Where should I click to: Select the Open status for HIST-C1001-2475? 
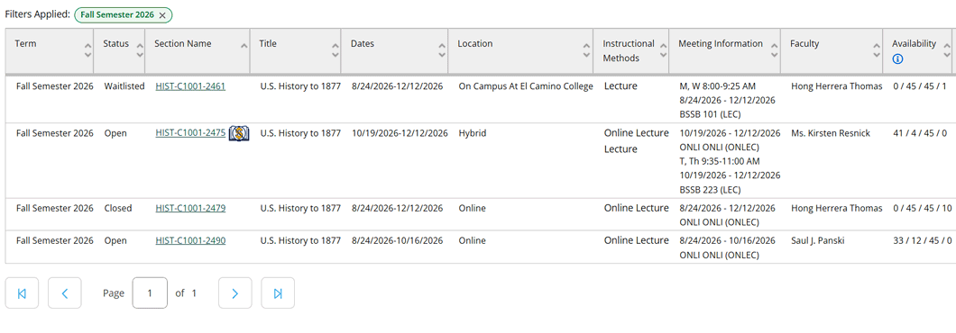point(115,132)
